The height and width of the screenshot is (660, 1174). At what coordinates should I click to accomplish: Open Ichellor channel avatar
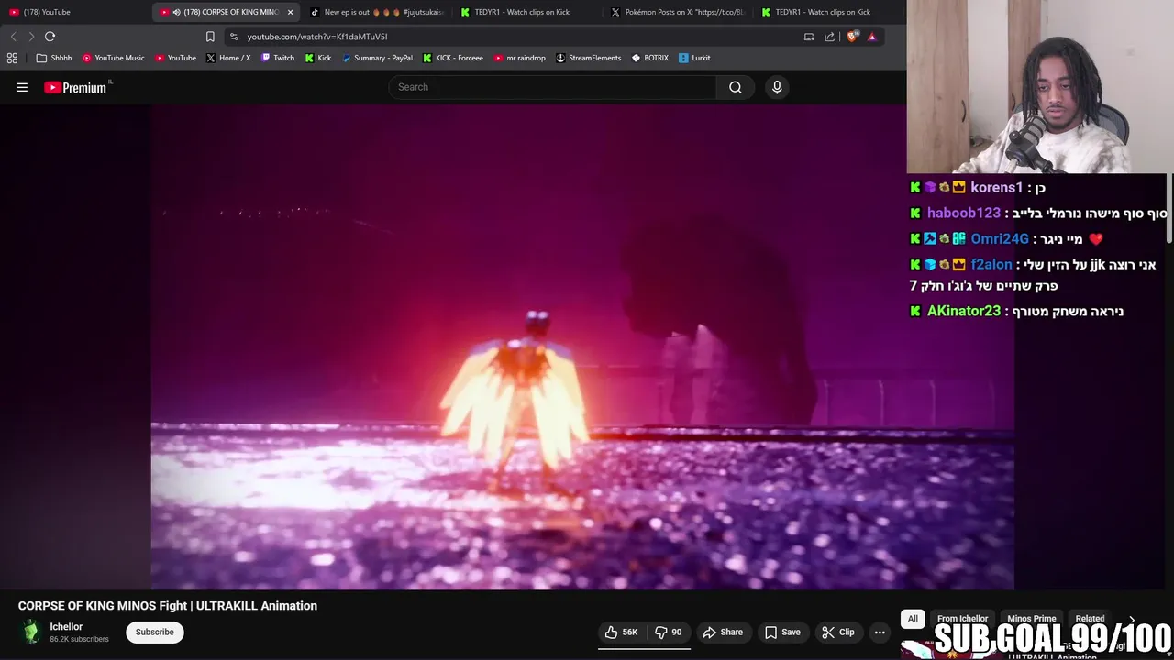click(x=32, y=632)
